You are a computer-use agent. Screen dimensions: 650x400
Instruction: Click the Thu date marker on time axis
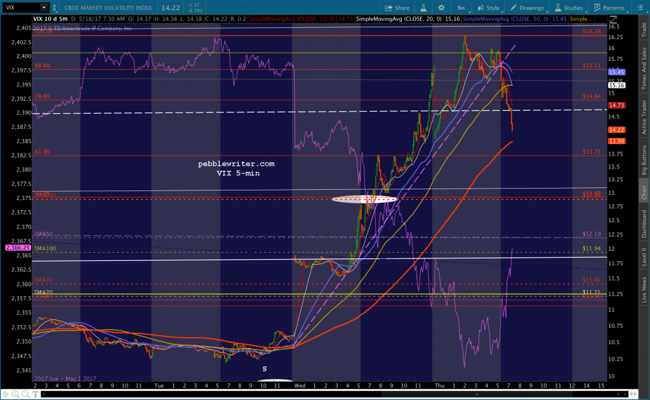[439, 385]
